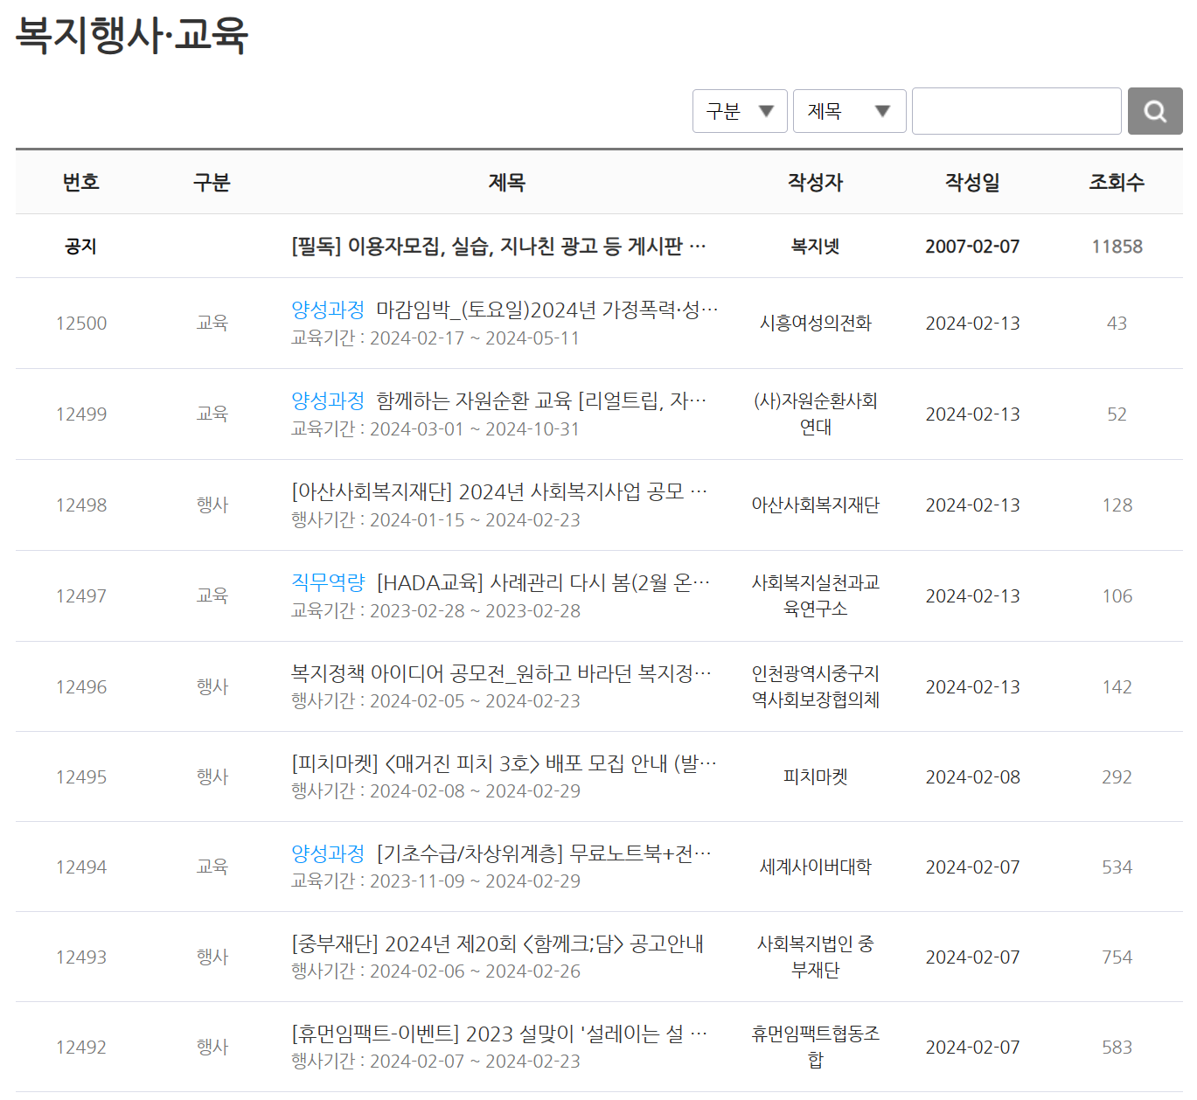Click post number 12498
Viewport: 1197px width, 1100px height.
81,505
